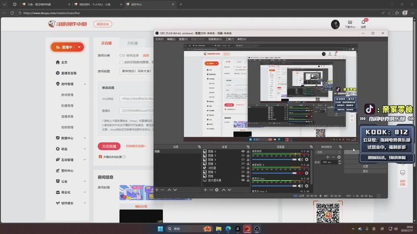Toggle visibility of 图像 6 source
The height and width of the screenshot is (234, 417).
243,151
